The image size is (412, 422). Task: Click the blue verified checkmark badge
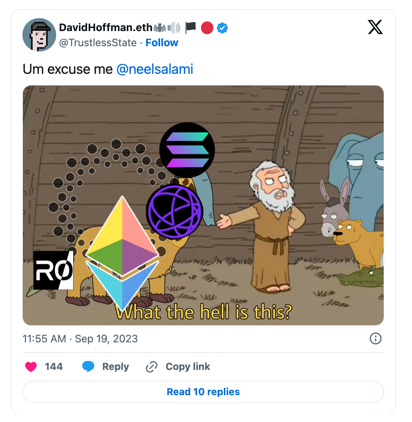click(222, 28)
